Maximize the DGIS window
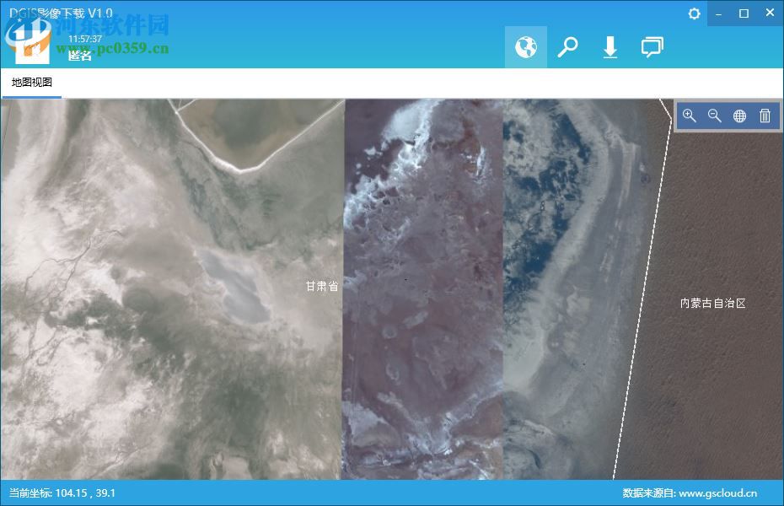Image resolution: width=784 pixels, height=506 pixels. [x=744, y=13]
